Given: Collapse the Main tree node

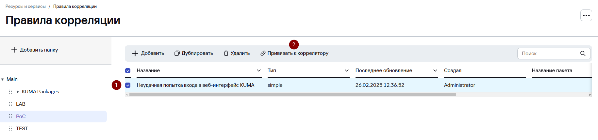Looking at the screenshot, I should tap(3, 79).
